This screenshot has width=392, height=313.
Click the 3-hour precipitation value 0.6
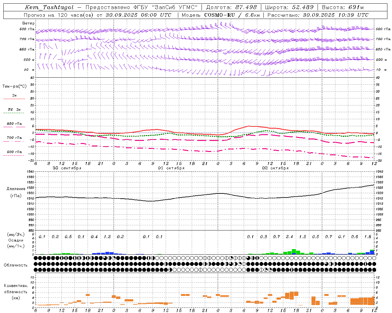click(x=355, y=237)
